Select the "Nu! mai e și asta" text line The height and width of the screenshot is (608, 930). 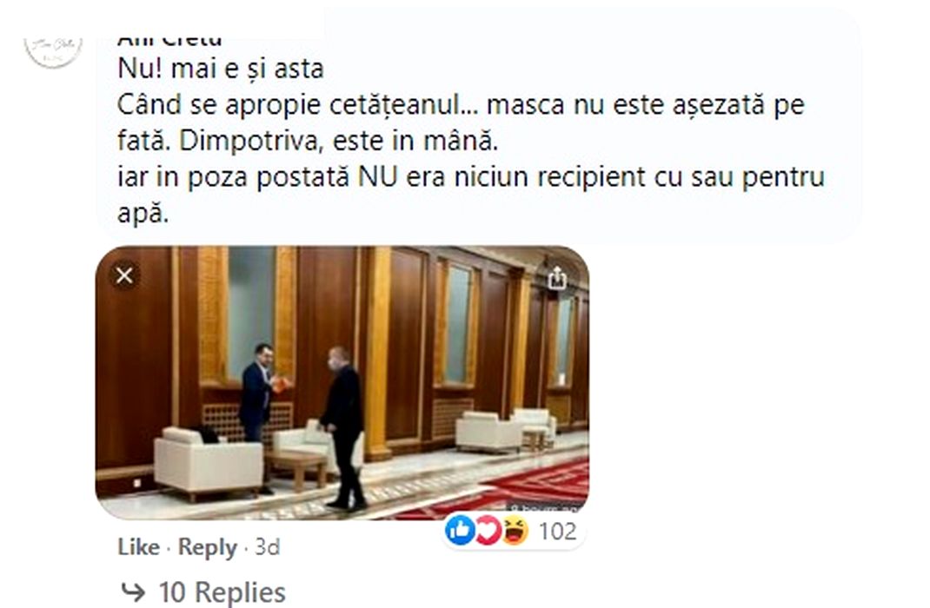coord(221,69)
